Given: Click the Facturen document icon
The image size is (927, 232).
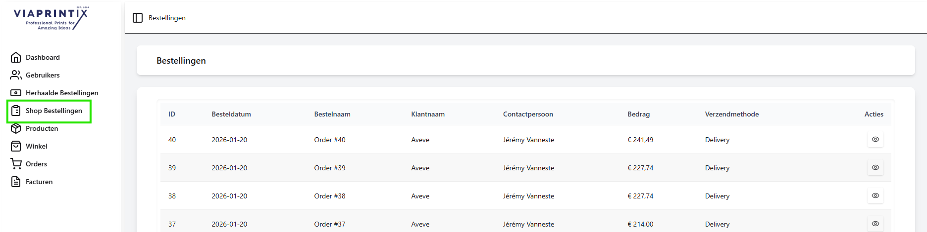Looking at the screenshot, I should tap(16, 182).
